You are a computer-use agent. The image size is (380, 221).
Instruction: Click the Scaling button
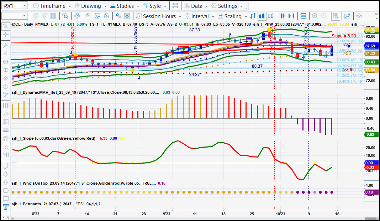click(x=230, y=16)
